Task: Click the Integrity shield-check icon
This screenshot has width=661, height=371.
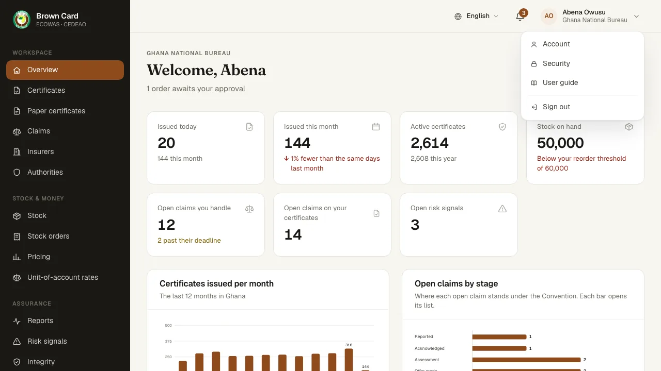Action: tap(17, 362)
